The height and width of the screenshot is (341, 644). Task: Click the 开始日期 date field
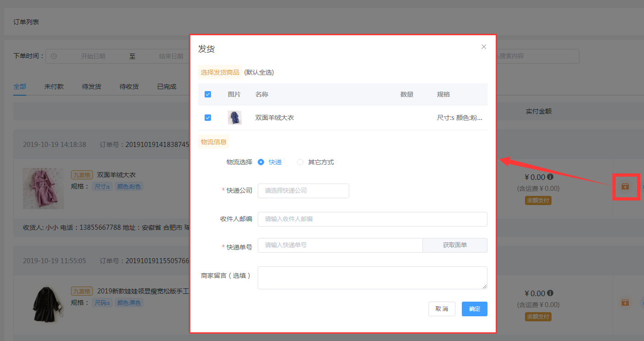(x=93, y=56)
